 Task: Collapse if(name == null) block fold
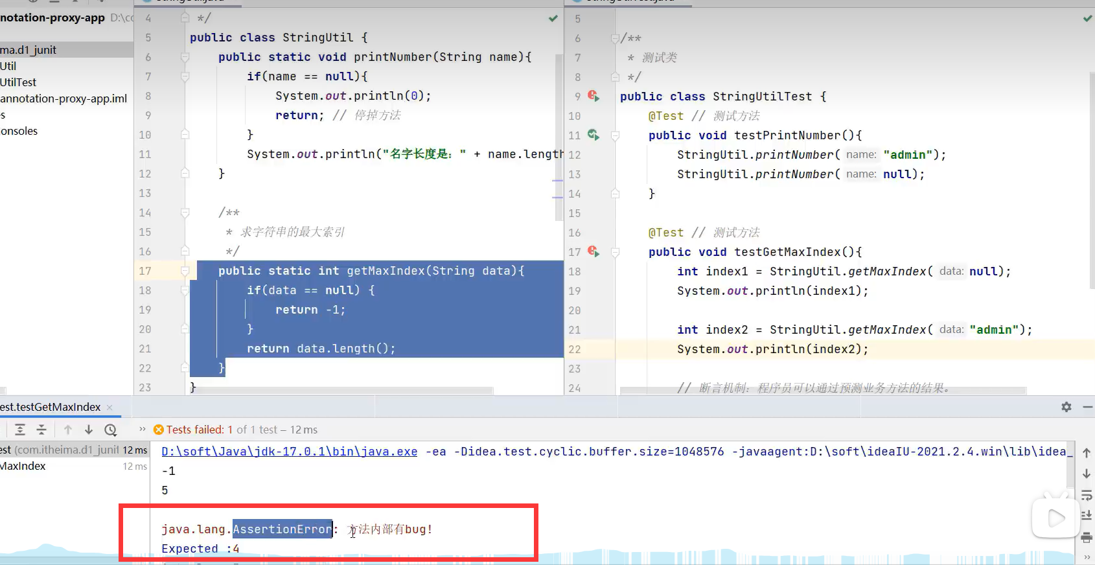pos(185,76)
